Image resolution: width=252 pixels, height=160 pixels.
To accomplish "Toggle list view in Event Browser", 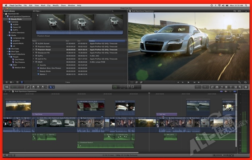I will [22, 82].
